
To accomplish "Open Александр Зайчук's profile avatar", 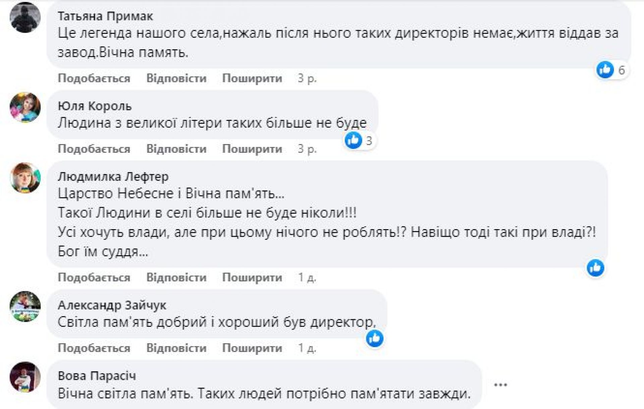I will [25, 306].
